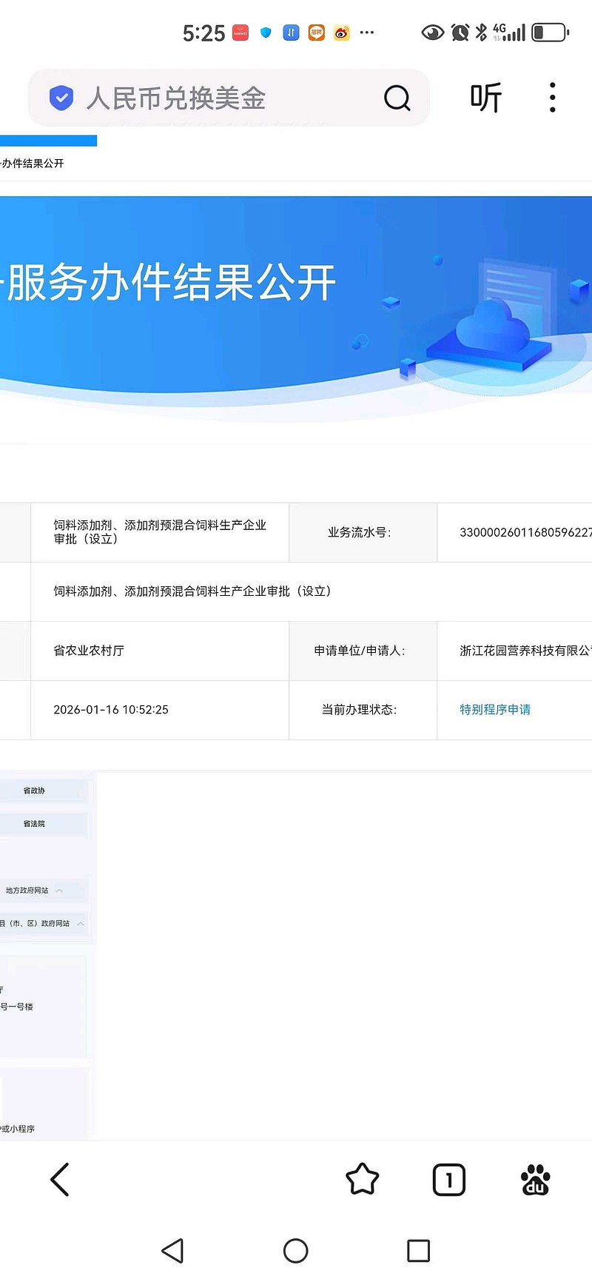
Task: Open the three-dot browser menu
Action: [552, 98]
